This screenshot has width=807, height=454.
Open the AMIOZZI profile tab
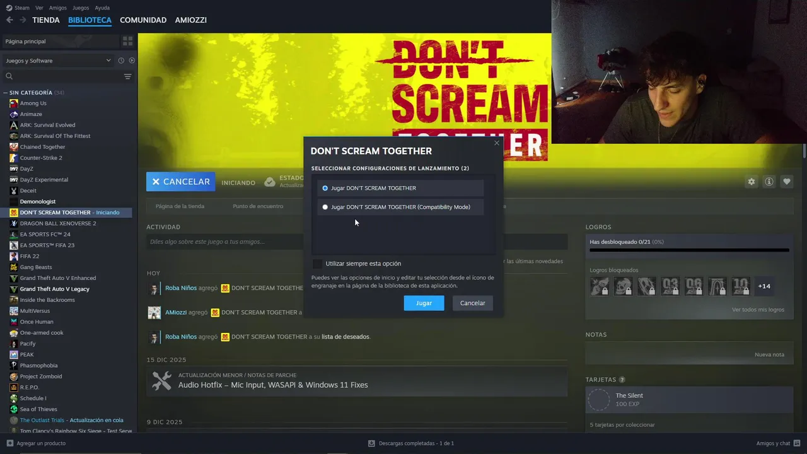[191, 20]
